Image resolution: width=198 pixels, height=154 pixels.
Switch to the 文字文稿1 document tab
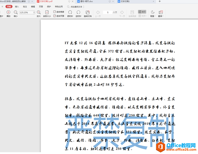click(125, 1)
